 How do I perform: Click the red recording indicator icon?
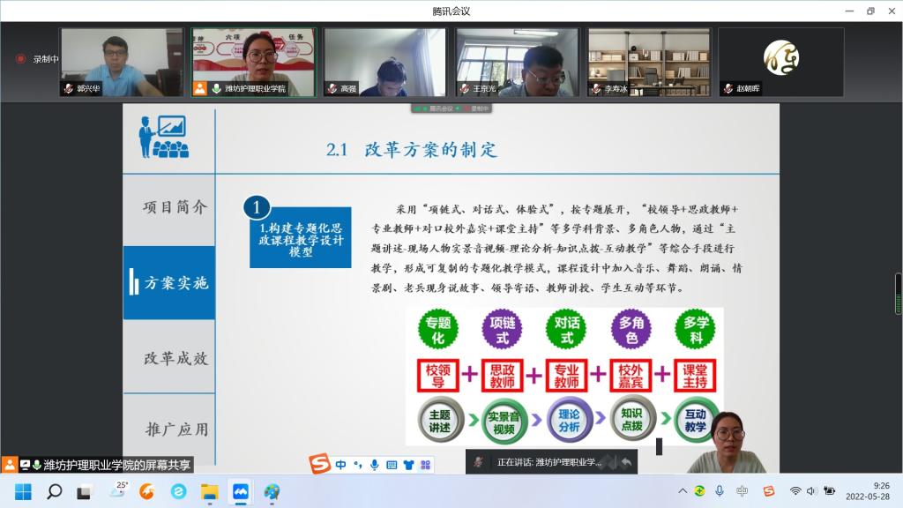pyautogui.click(x=20, y=59)
